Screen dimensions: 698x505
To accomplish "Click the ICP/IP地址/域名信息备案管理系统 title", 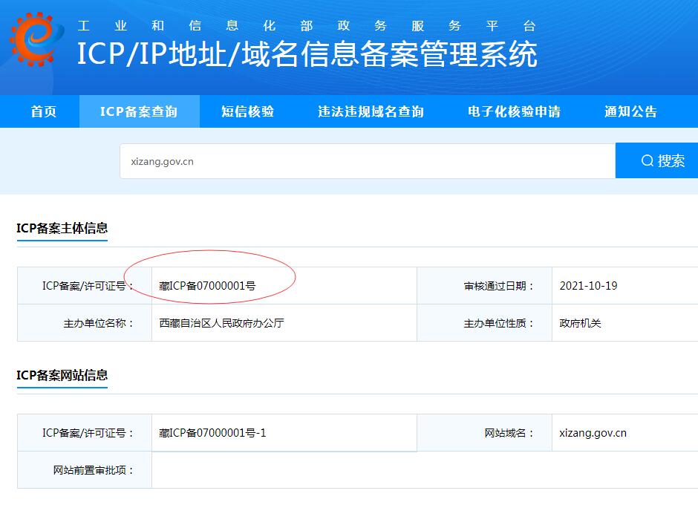I will (307, 54).
